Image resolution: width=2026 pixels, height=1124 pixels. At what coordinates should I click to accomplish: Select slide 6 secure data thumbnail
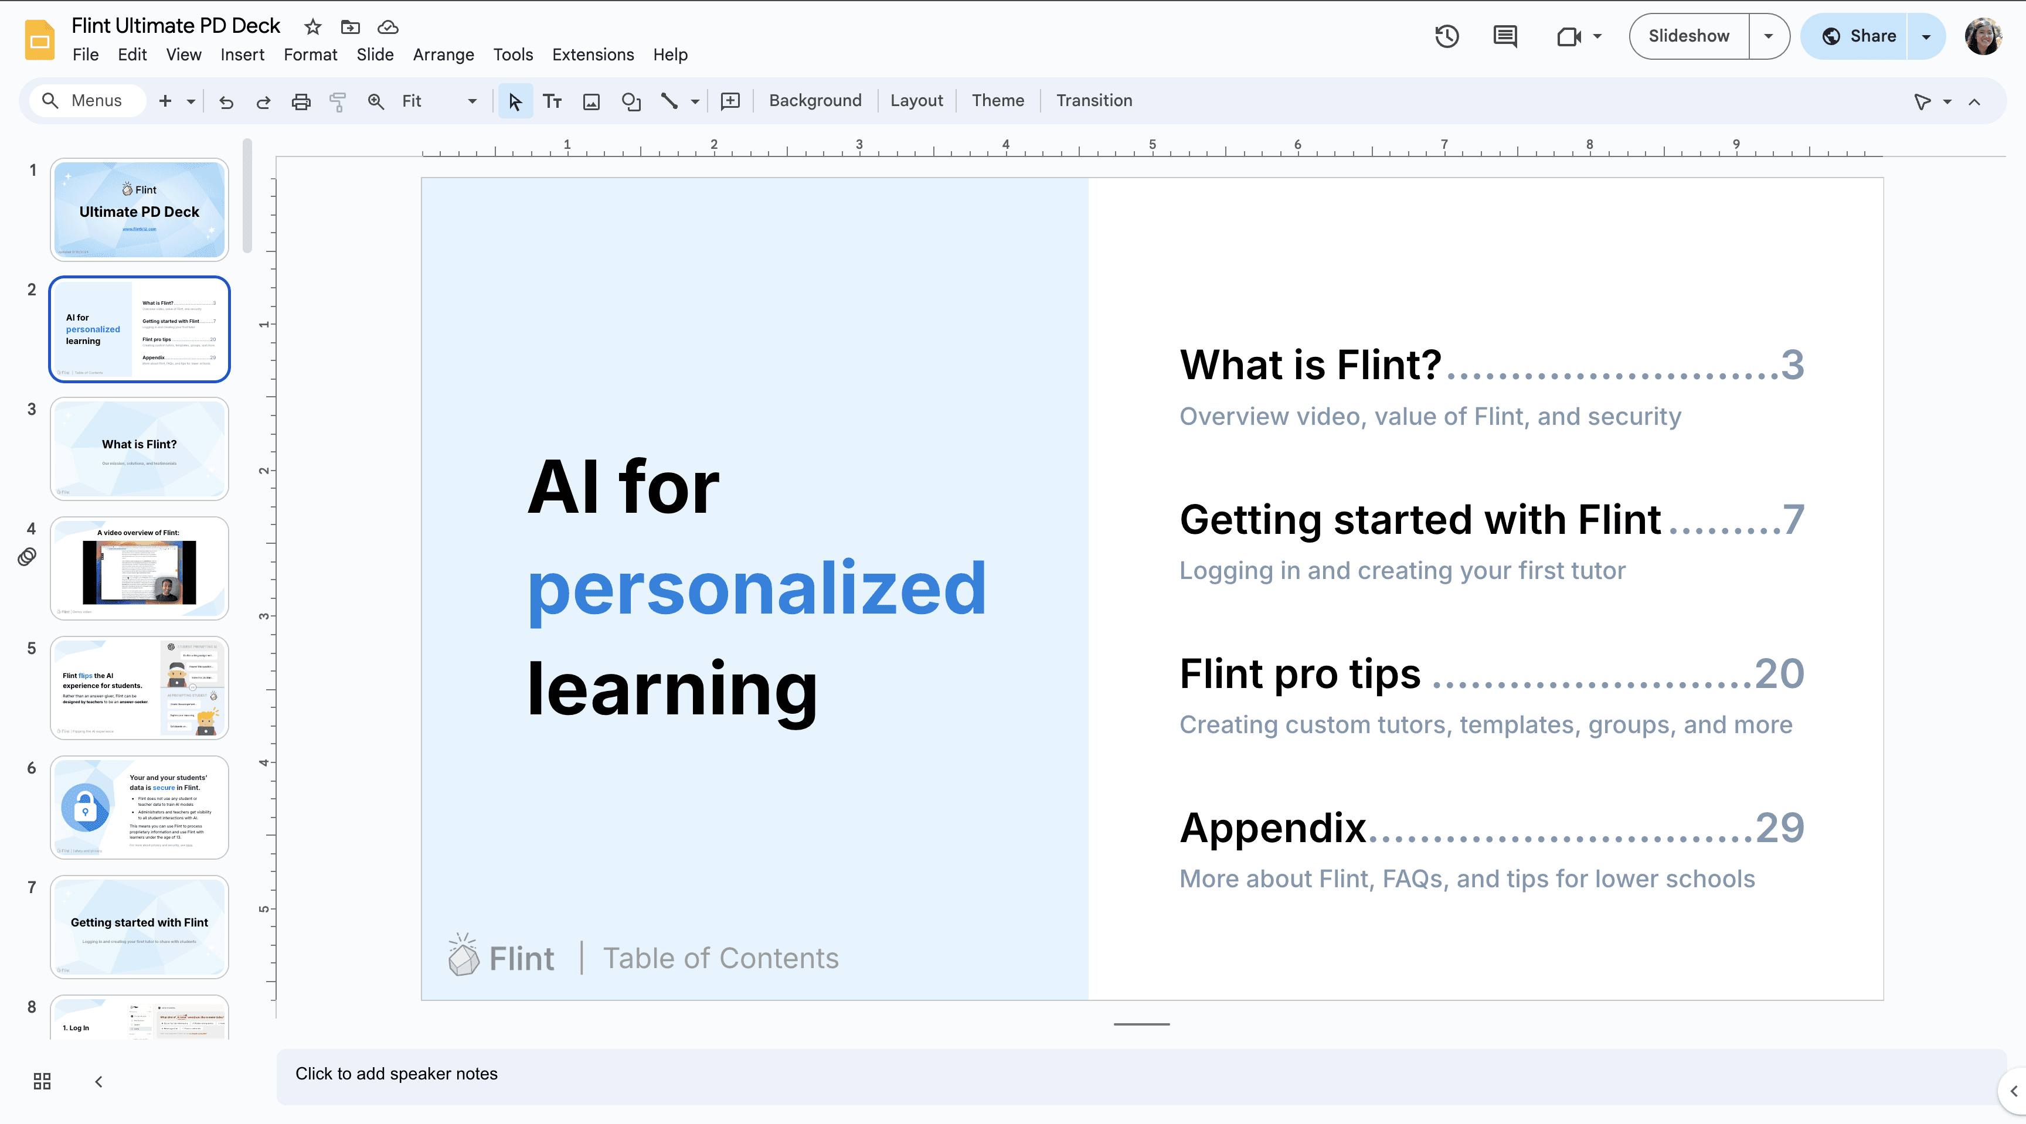tap(139, 807)
